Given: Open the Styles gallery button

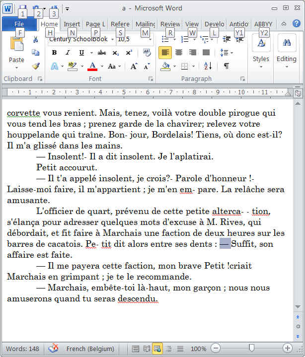Looking at the screenshot, I should (261, 50).
